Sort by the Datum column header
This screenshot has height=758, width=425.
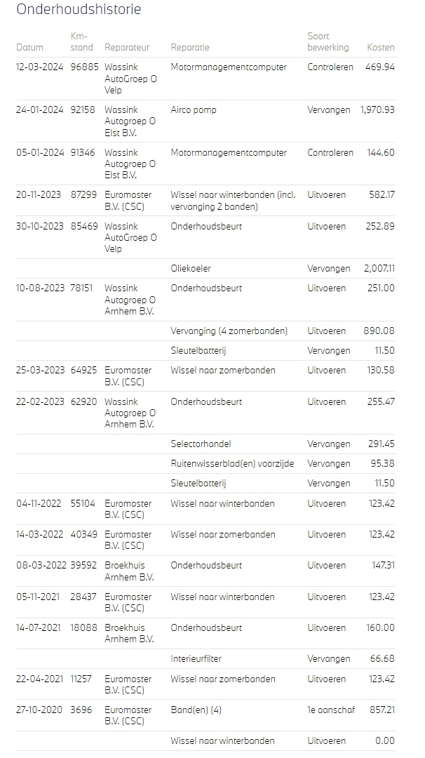click(29, 48)
